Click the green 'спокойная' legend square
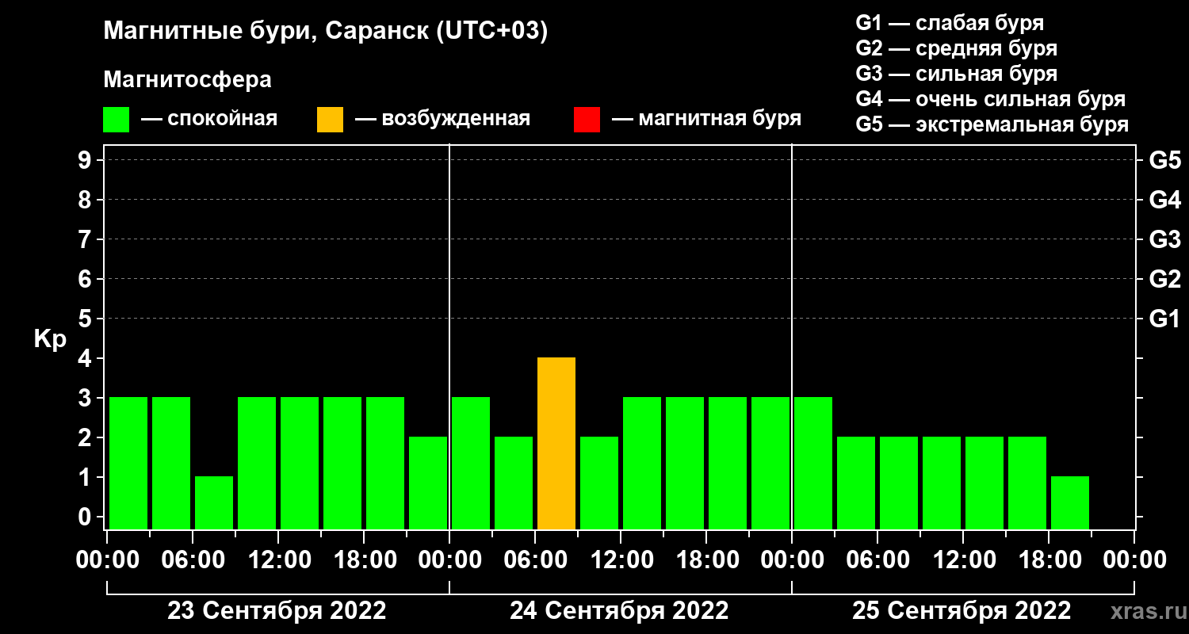Image resolution: width=1189 pixels, height=634 pixels. [117, 120]
